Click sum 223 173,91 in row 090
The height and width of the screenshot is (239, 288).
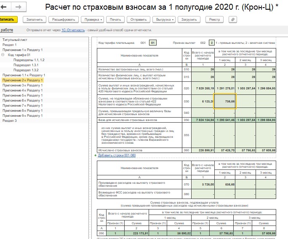pyautogui.click(x=136, y=233)
